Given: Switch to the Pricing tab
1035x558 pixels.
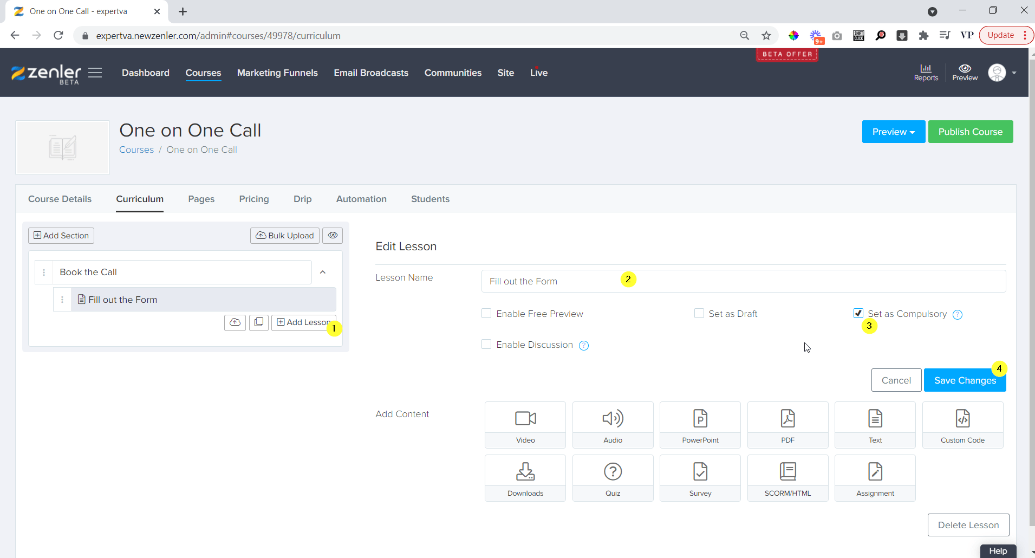Looking at the screenshot, I should [x=253, y=199].
